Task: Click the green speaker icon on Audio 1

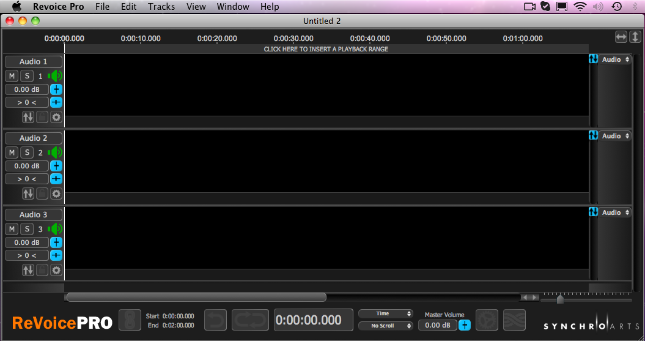Action: (56, 76)
